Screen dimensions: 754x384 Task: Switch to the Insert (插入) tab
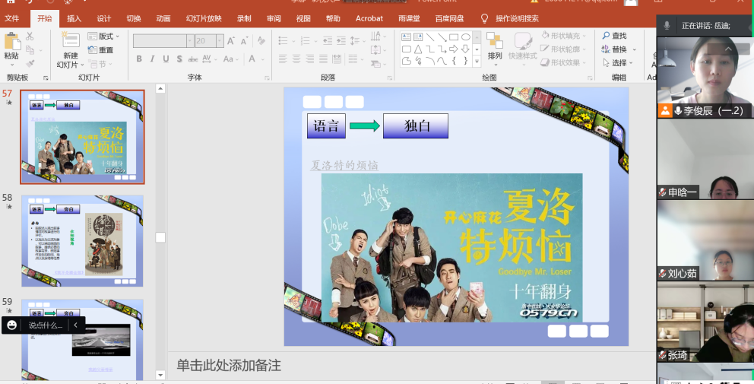[x=74, y=18]
